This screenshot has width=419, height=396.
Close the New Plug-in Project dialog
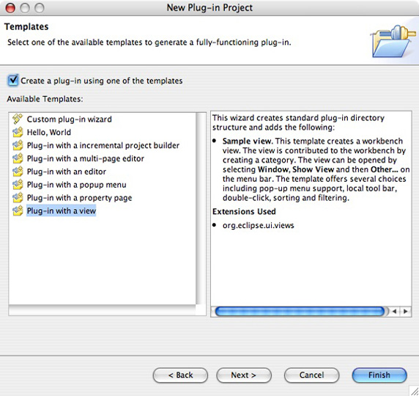11,8
